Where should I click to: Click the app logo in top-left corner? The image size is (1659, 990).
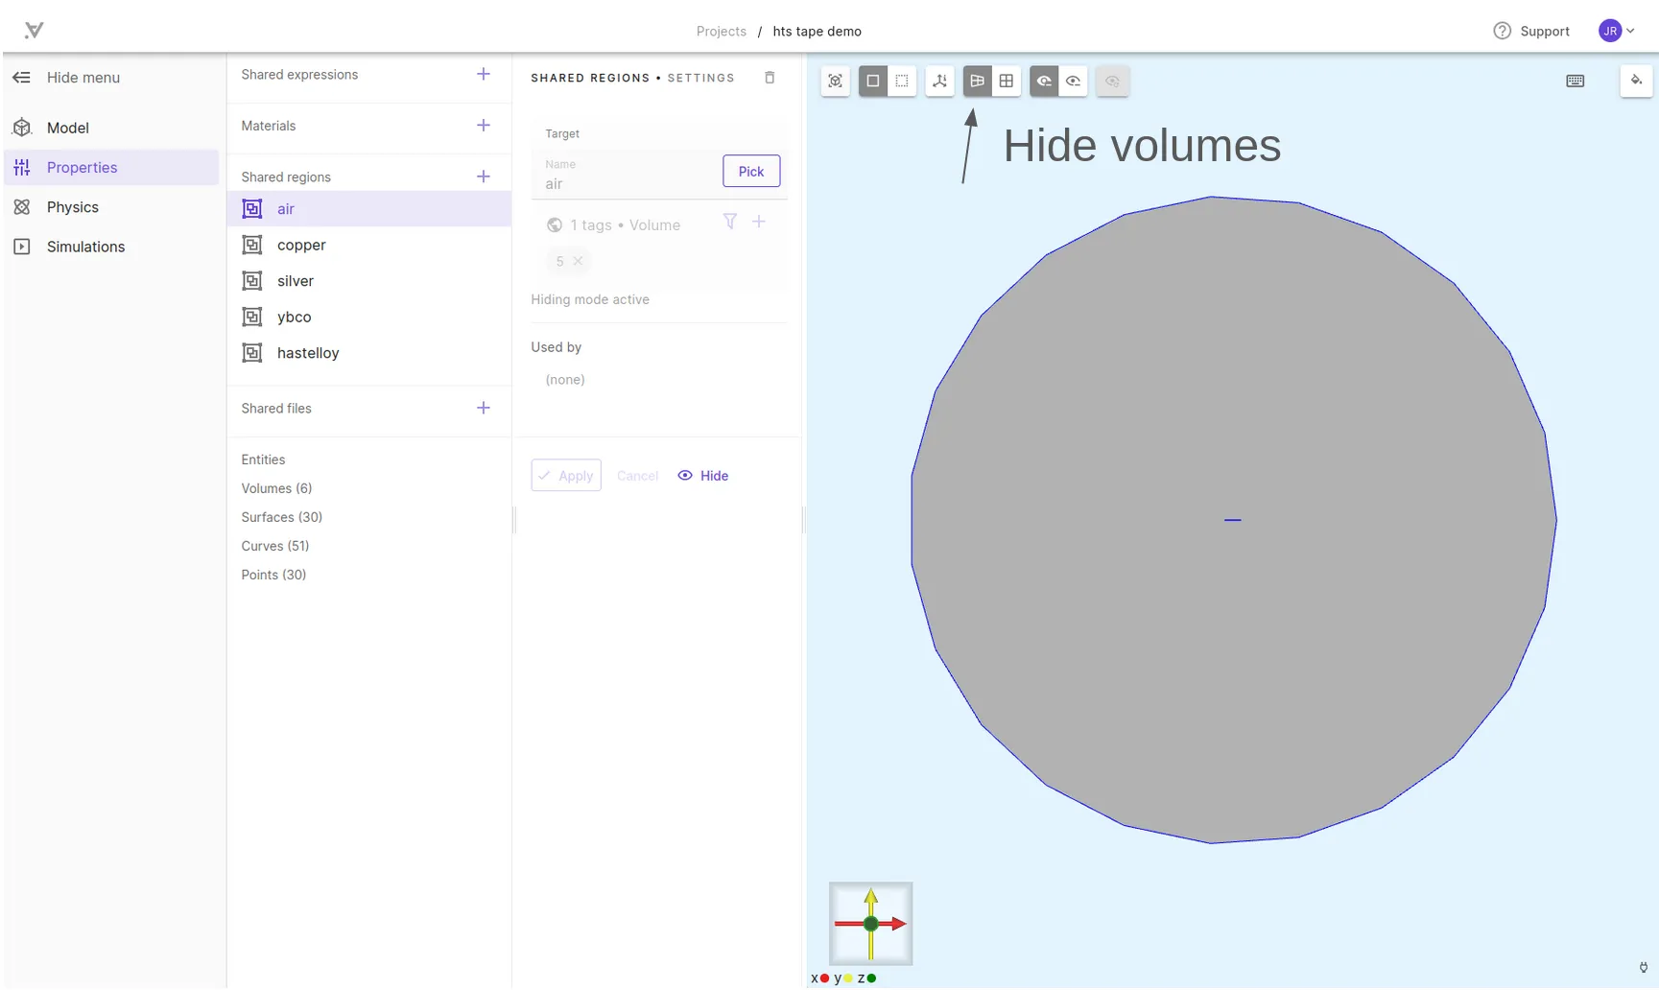pos(34,30)
